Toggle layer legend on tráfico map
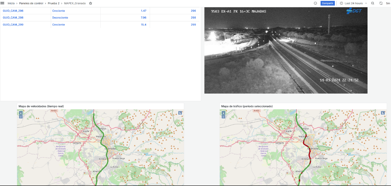The height and width of the screenshot is (186, 391). pos(383,113)
